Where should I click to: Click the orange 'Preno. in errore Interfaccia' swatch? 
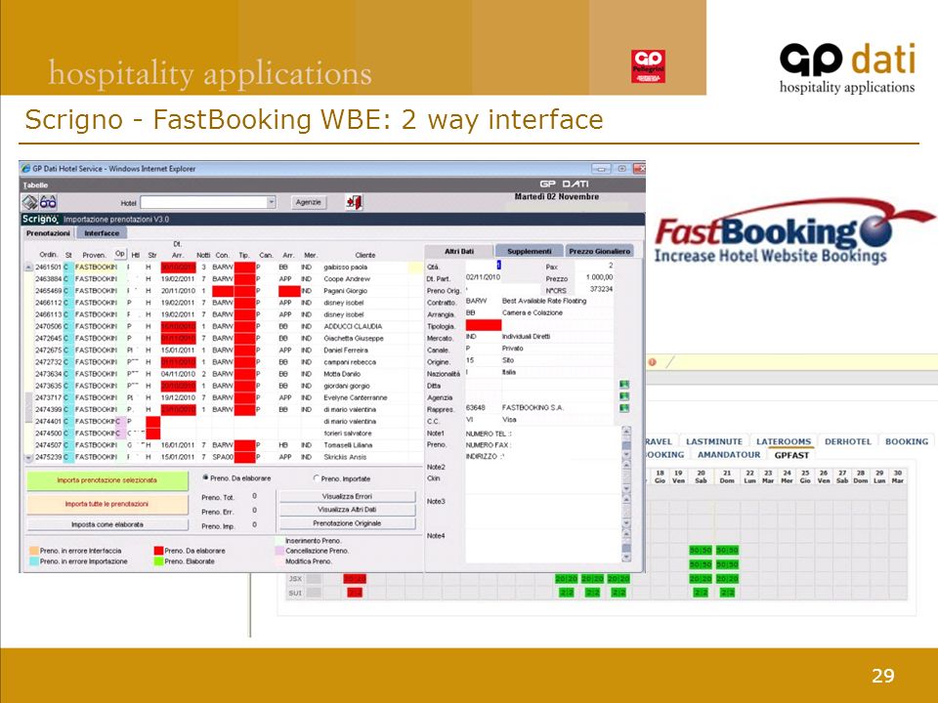click(34, 551)
